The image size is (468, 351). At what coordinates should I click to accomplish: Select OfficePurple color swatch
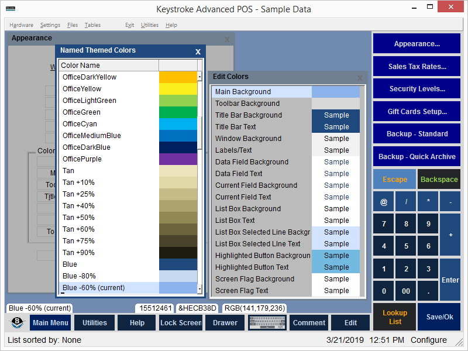178,159
